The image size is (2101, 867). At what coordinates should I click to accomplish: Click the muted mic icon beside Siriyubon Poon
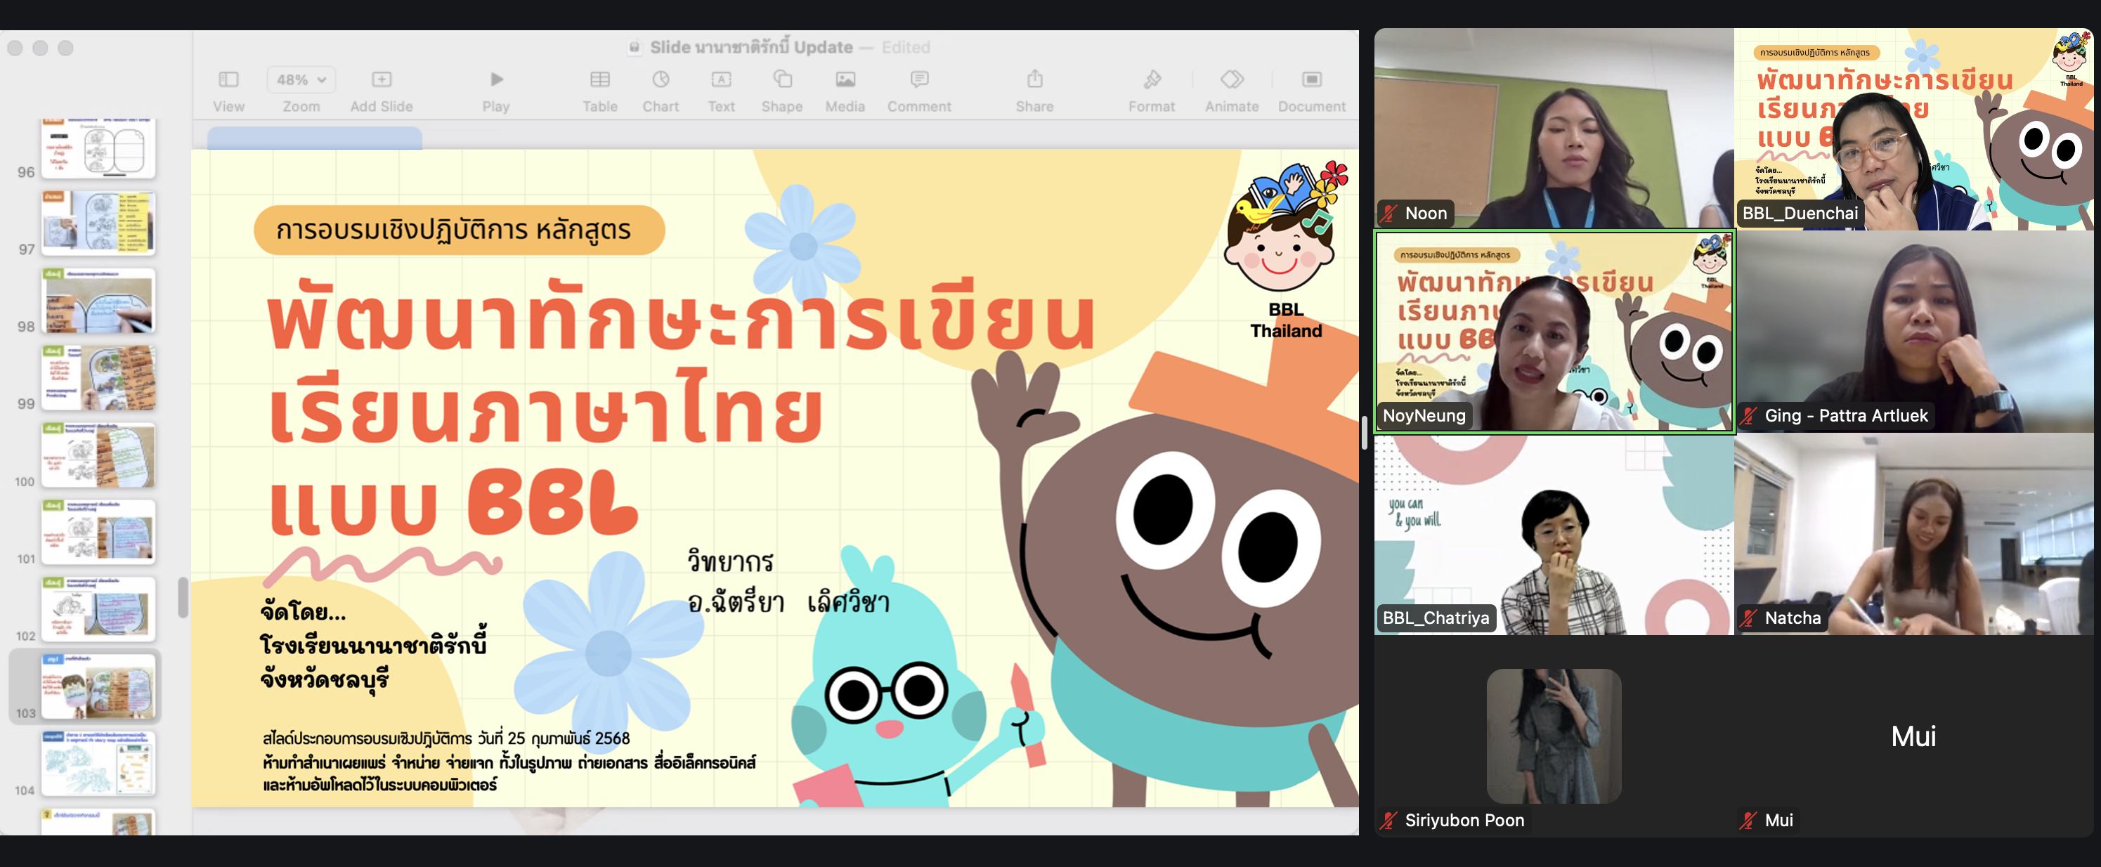click(x=1389, y=821)
